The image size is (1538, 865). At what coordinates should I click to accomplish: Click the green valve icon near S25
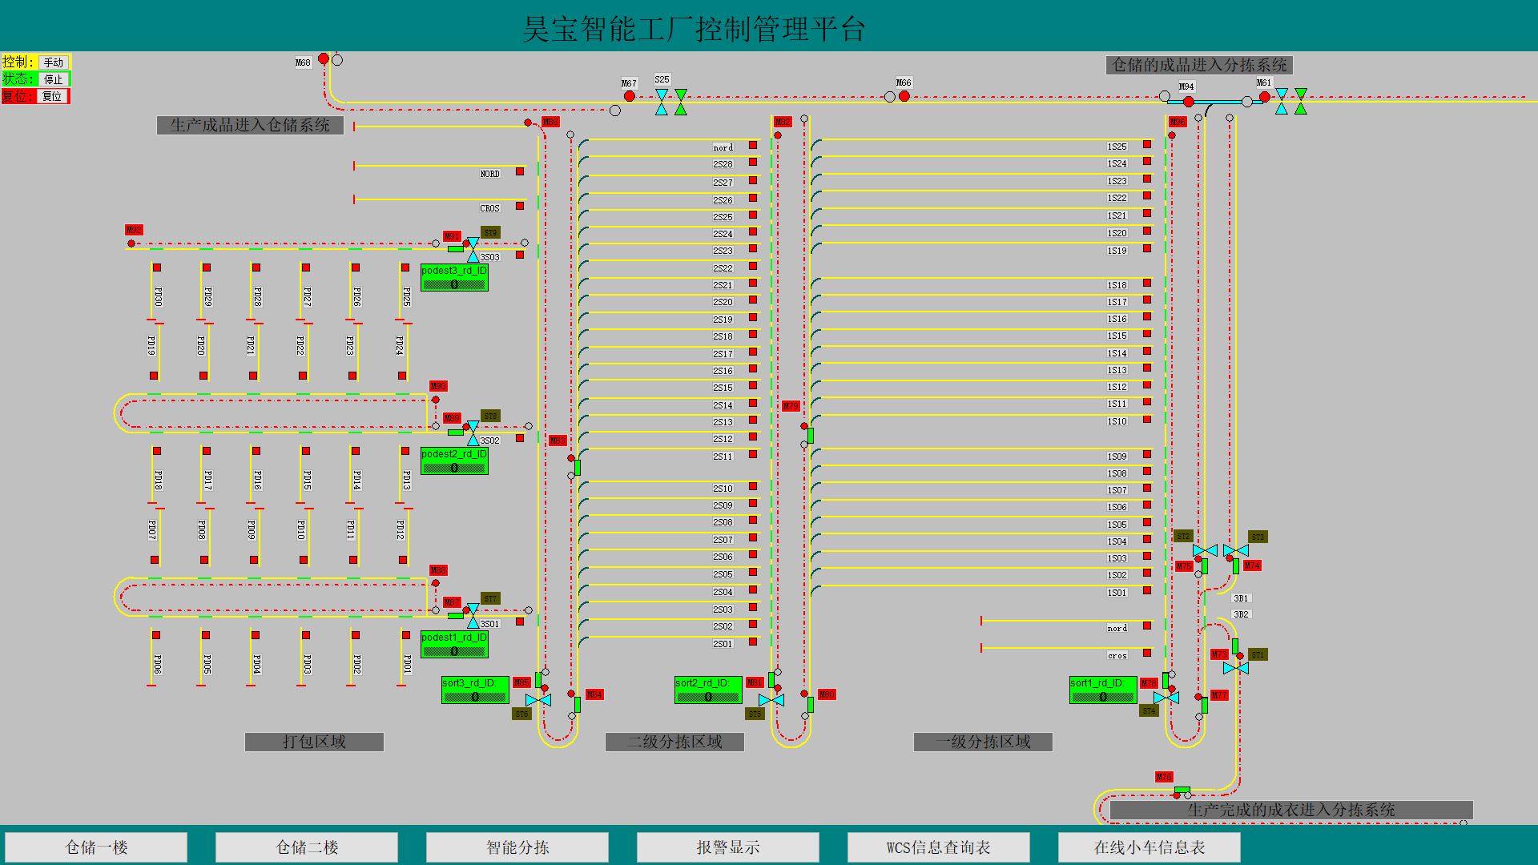[x=681, y=102]
